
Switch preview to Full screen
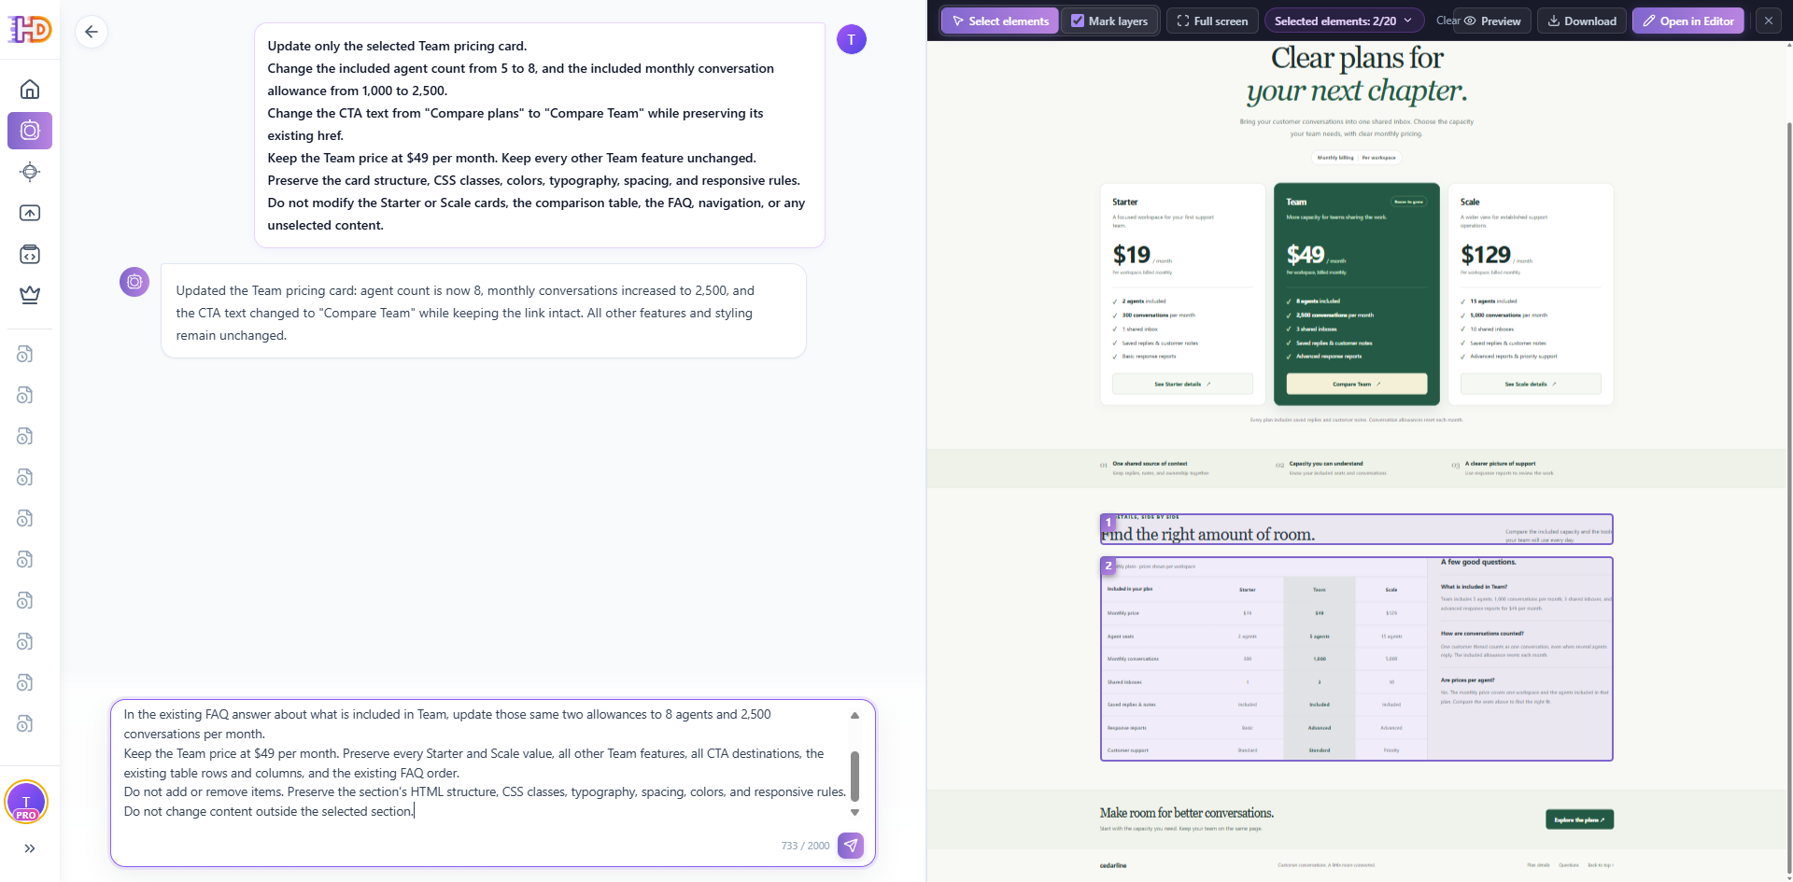pyautogui.click(x=1212, y=21)
